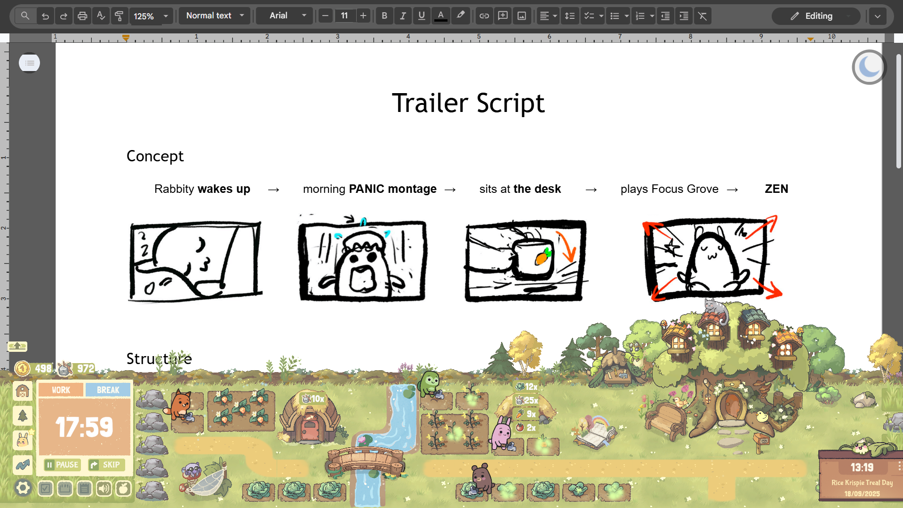Click the vertical document scrollbar
Image resolution: width=903 pixels, height=508 pixels.
pos(899,111)
